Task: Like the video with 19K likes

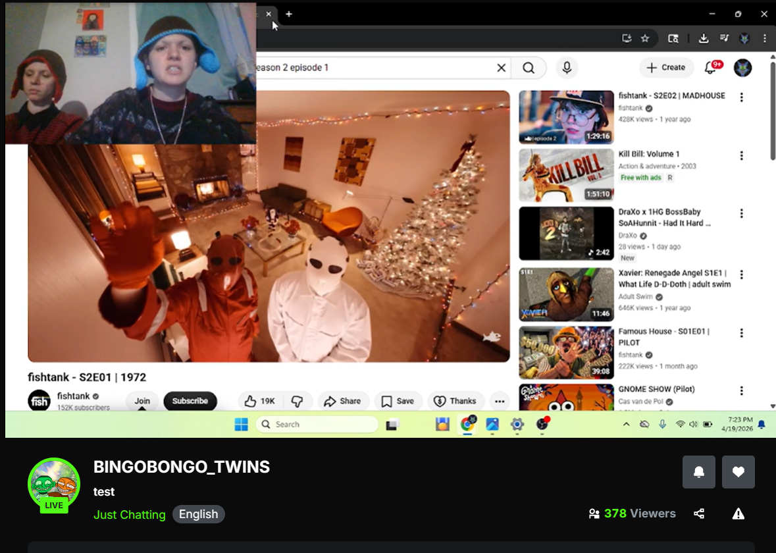Action: pos(261,401)
